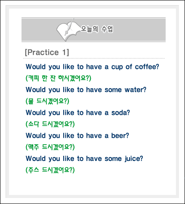
Task: Select 'Would you like to have some water?'
Action: [x=86, y=90]
